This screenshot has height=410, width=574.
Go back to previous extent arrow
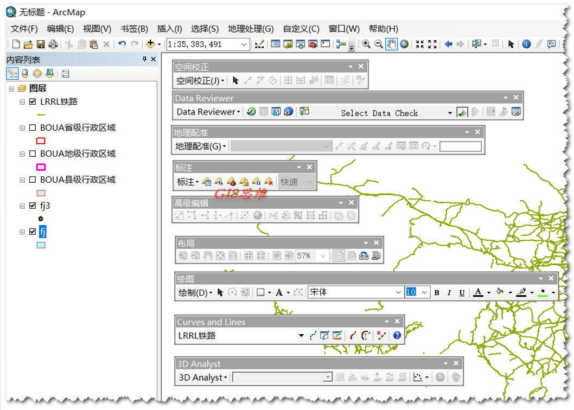click(448, 44)
